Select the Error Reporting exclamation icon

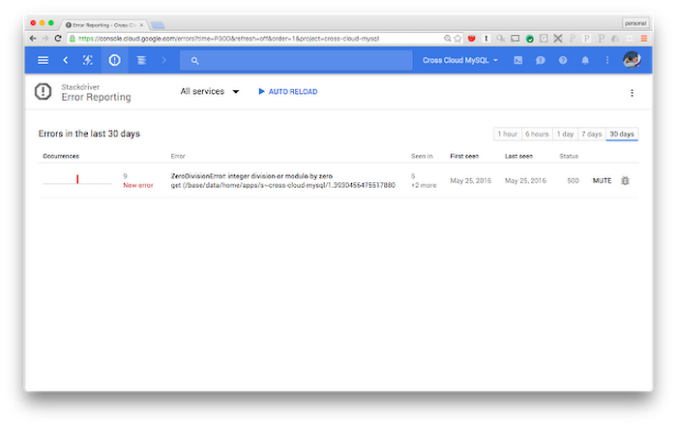114,60
